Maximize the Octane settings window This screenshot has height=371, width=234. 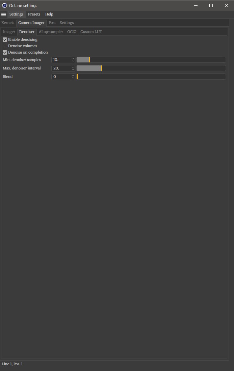coord(211,5)
